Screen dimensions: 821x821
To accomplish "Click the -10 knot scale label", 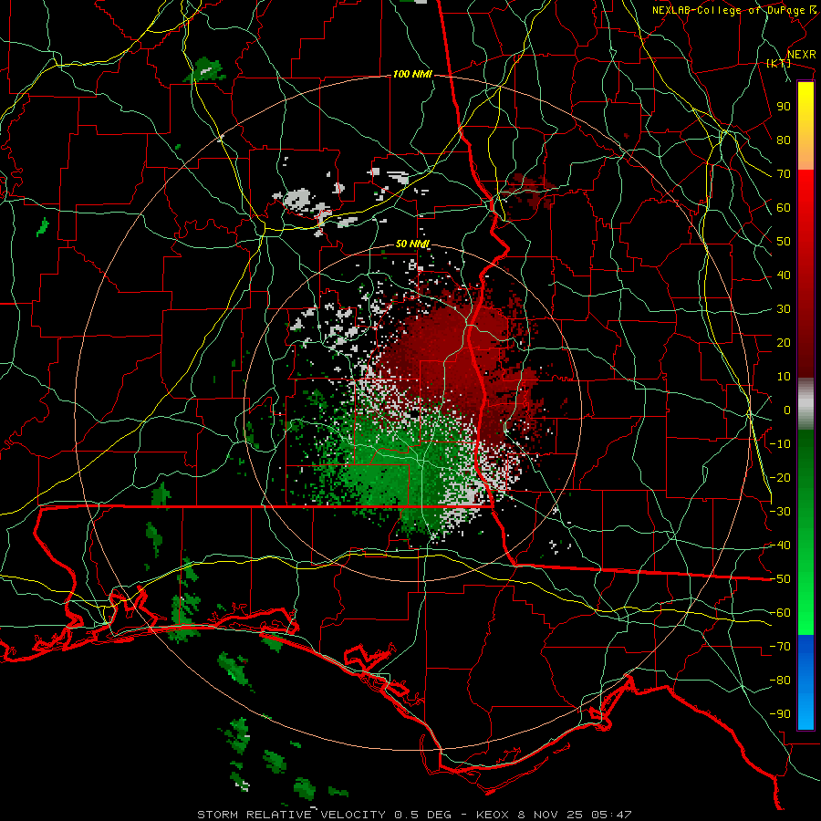I will click(780, 444).
